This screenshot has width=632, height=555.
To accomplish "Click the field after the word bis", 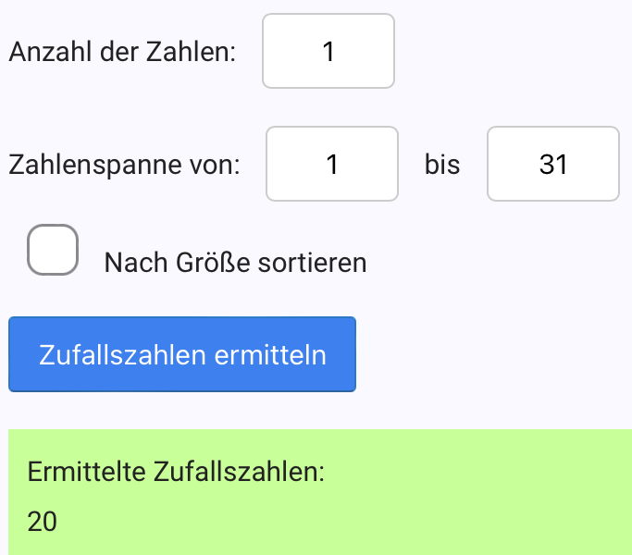I will [x=552, y=165].
